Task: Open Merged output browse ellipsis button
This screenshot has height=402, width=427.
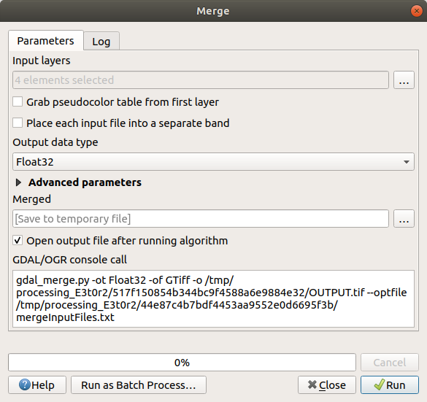Action: tap(404, 219)
